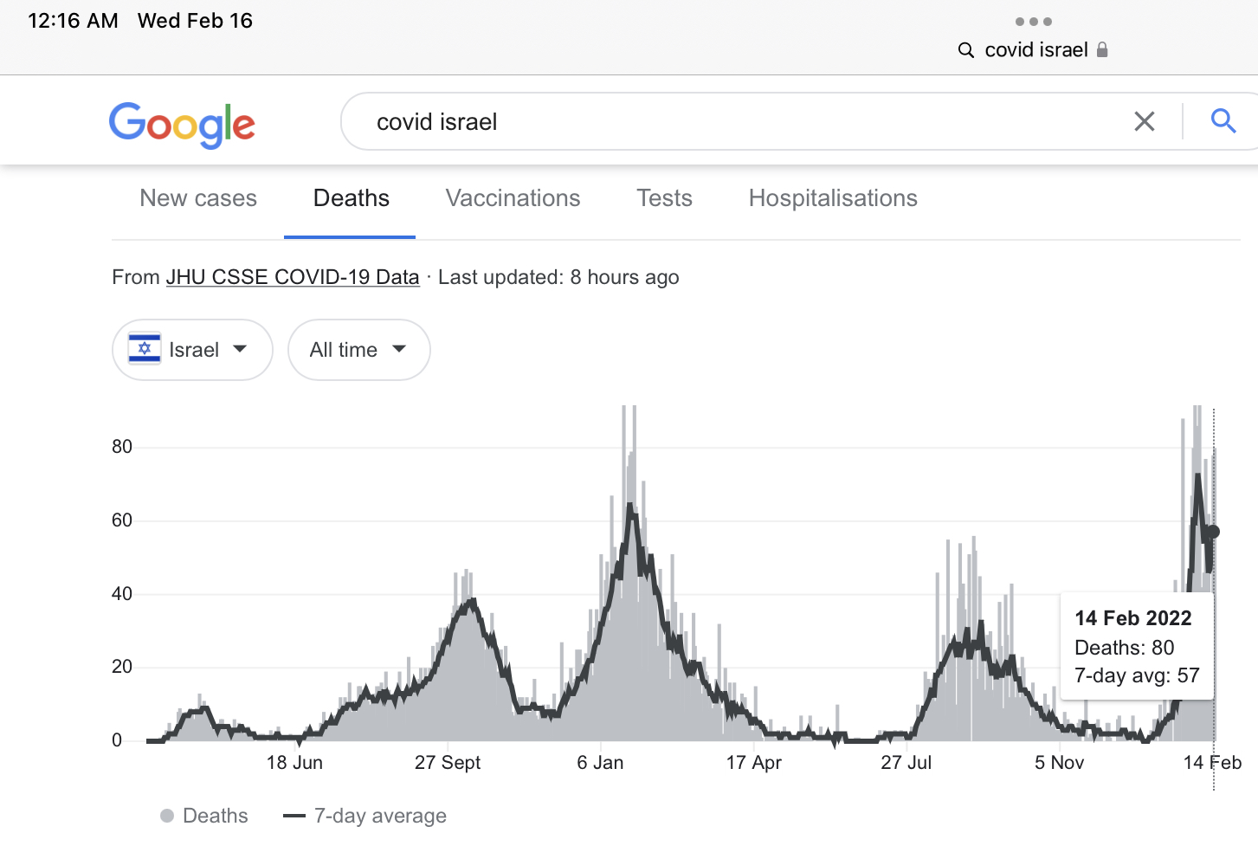Image resolution: width=1258 pixels, height=846 pixels.
Task: Open the Vaccinations tab
Action: (513, 198)
